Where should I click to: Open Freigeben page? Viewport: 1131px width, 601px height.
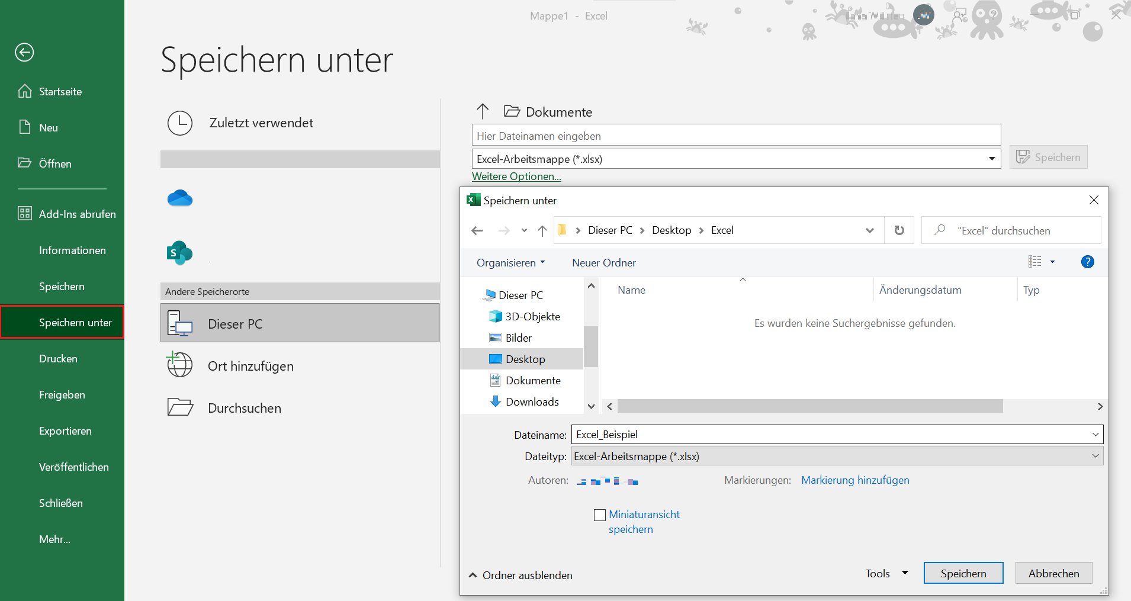click(62, 395)
